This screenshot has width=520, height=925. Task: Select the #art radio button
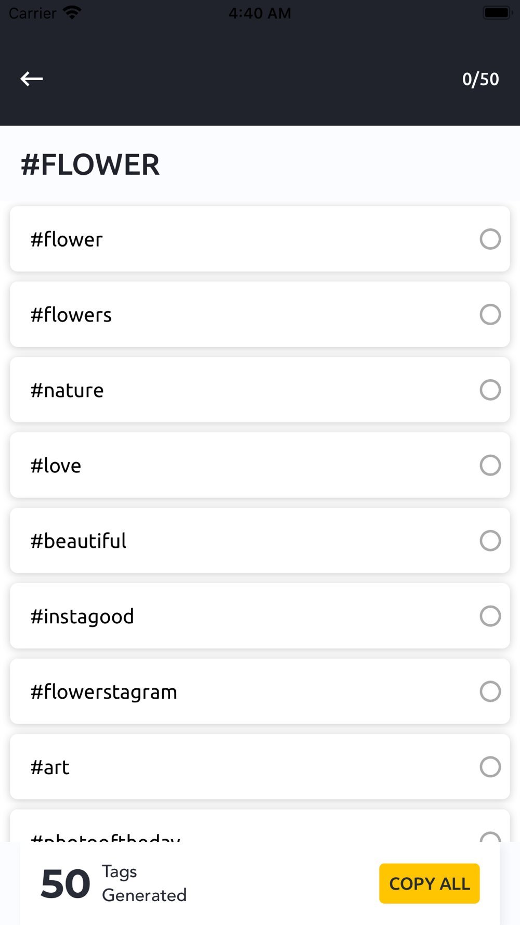pos(490,767)
